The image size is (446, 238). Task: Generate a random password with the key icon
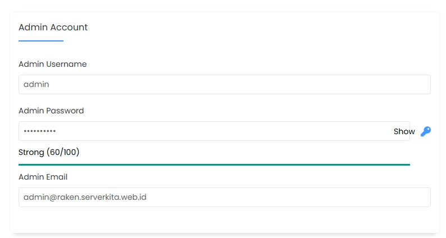coord(426,131)
